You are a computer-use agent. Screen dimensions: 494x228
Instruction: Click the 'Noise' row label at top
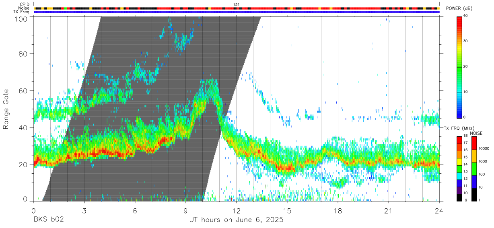(24, 8)
